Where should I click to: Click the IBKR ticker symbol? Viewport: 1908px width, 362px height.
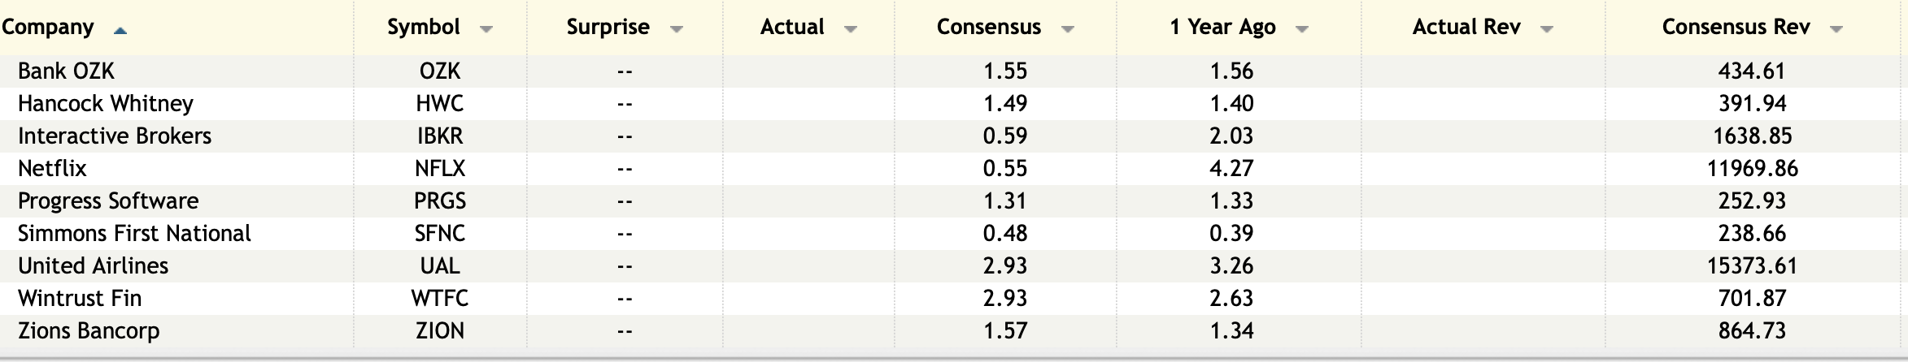[440, 136]
